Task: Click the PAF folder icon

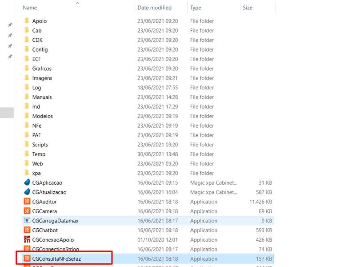Action: click(27, 135)
